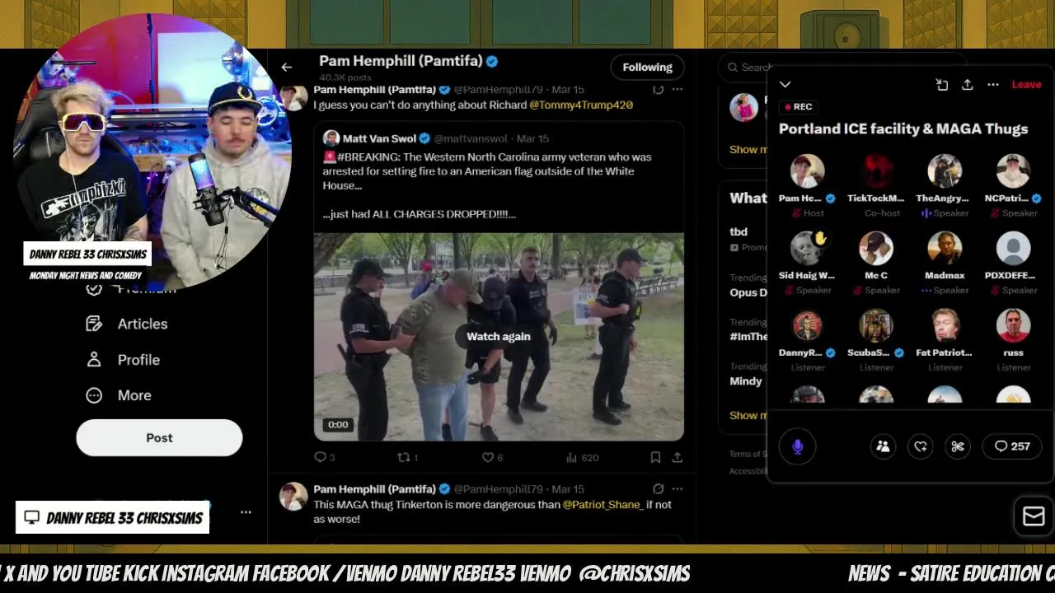Select host Pam He... avatar in the Space

tap(808, 171)
